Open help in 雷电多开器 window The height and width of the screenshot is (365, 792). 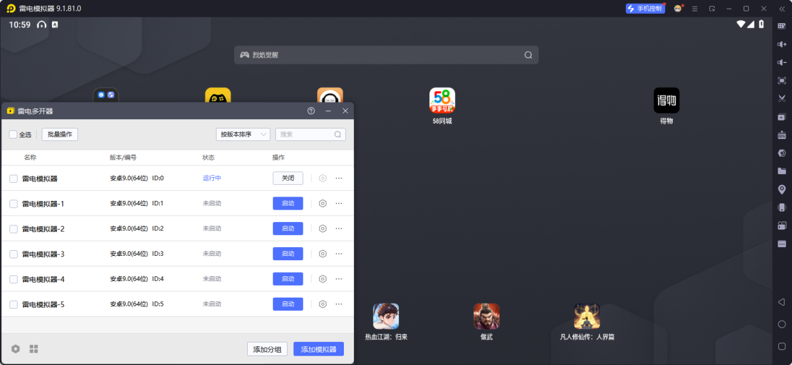tap(311, 110)
